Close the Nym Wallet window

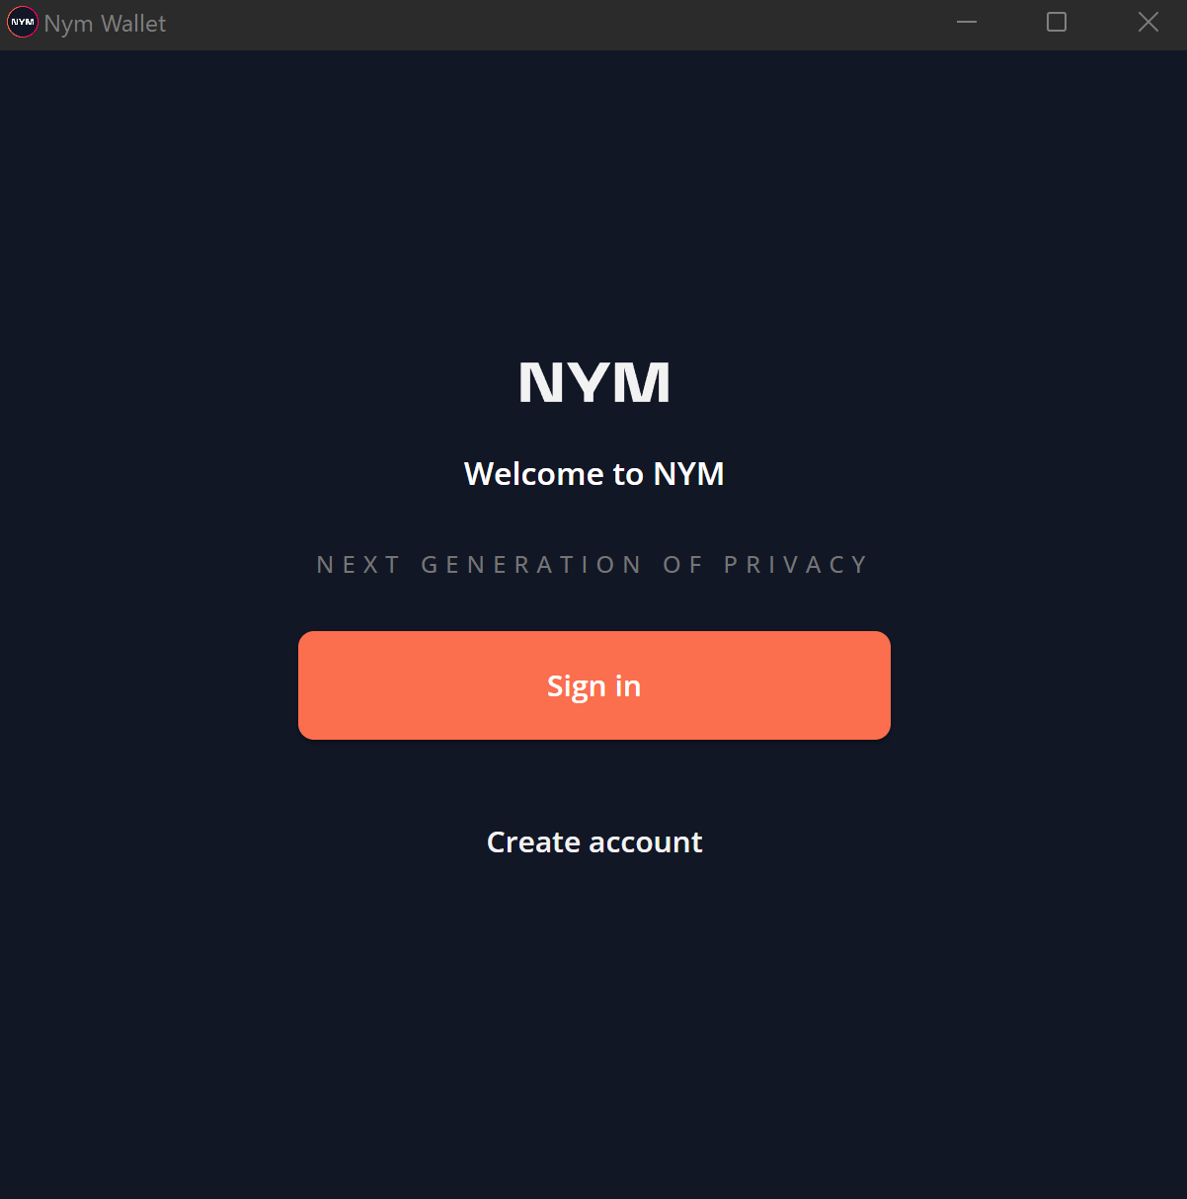1147,22
